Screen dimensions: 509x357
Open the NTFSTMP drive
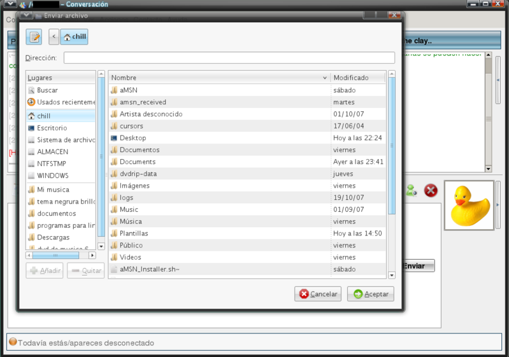click(61, 164)
